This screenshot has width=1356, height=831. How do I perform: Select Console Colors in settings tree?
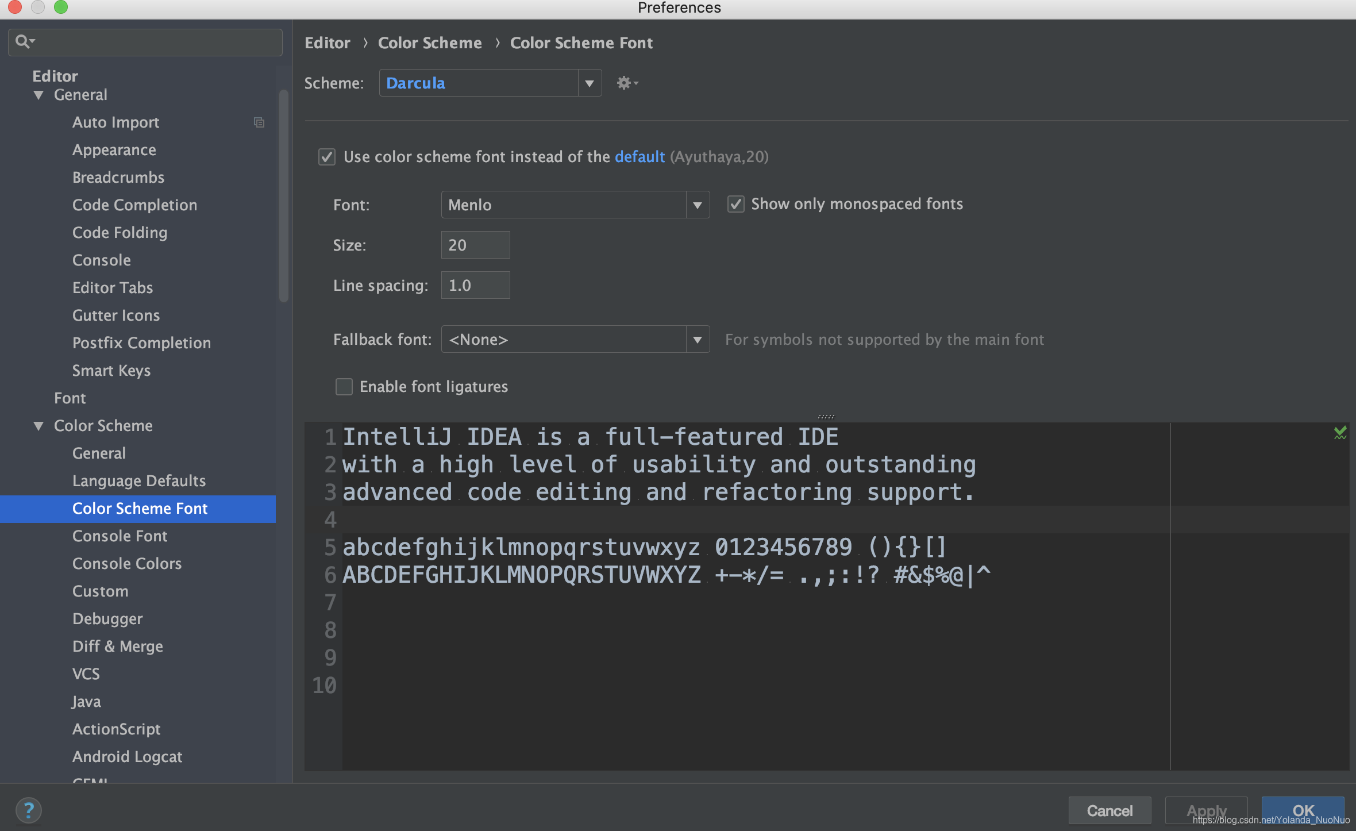(127, 564)
